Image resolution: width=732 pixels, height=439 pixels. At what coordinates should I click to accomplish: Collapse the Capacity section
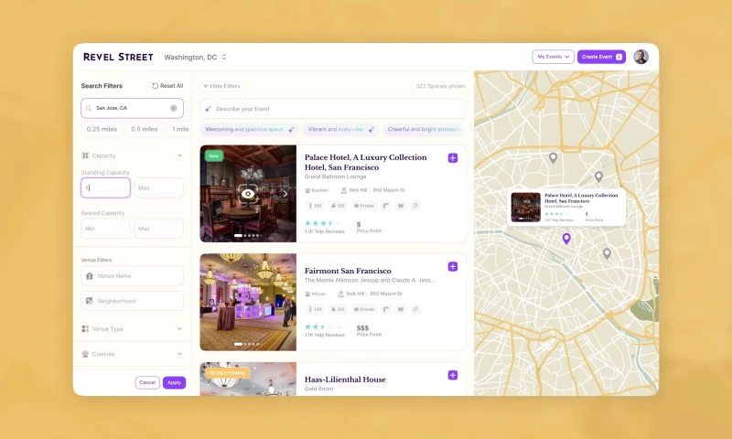(x=179, y=155)
